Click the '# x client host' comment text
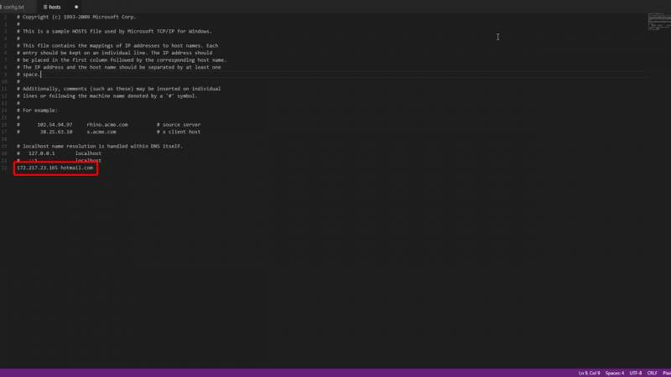 click(179, 132)
